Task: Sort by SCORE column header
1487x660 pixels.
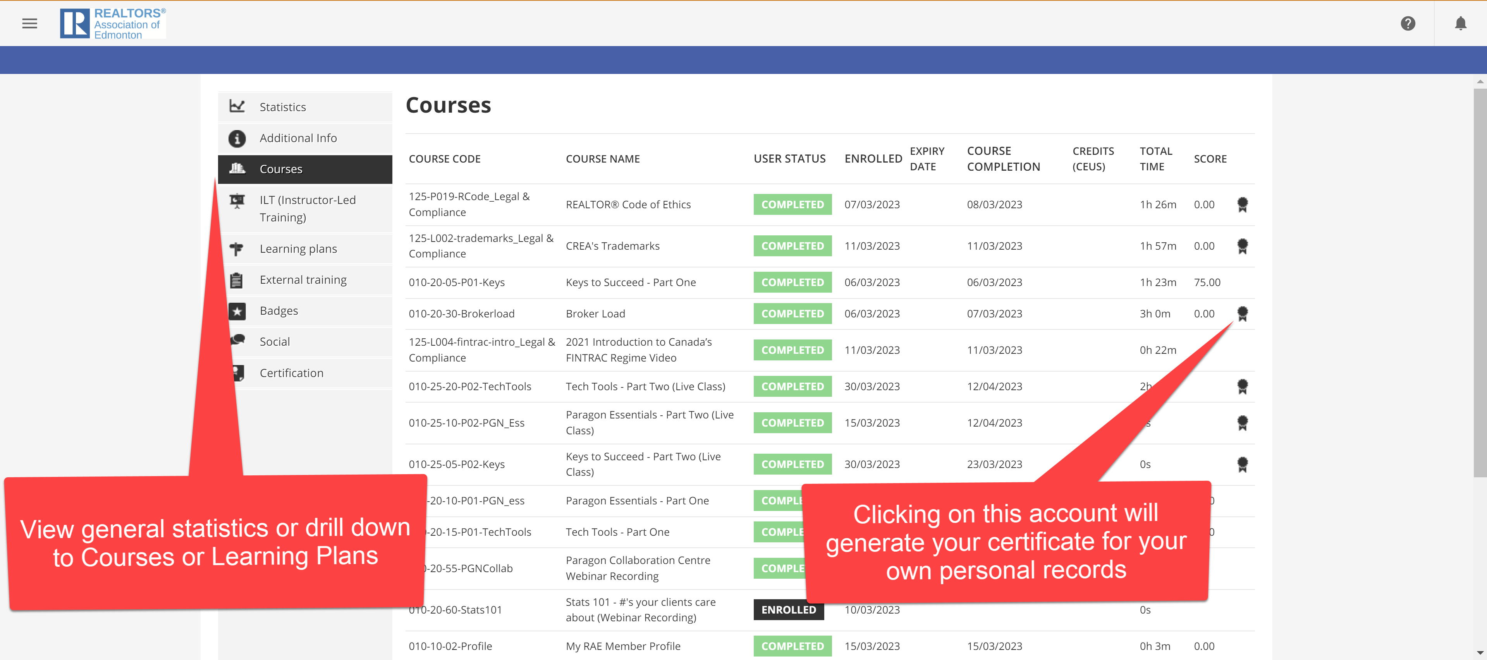Action: click(1210, 159)
